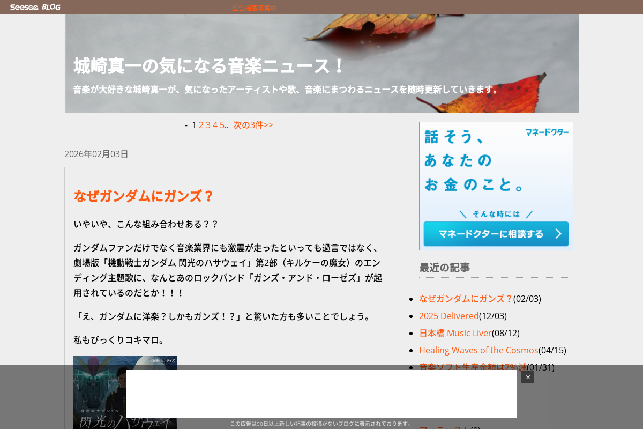Open the 広告掲載募集中 link

pyautogui.click(x=255, y=8)
